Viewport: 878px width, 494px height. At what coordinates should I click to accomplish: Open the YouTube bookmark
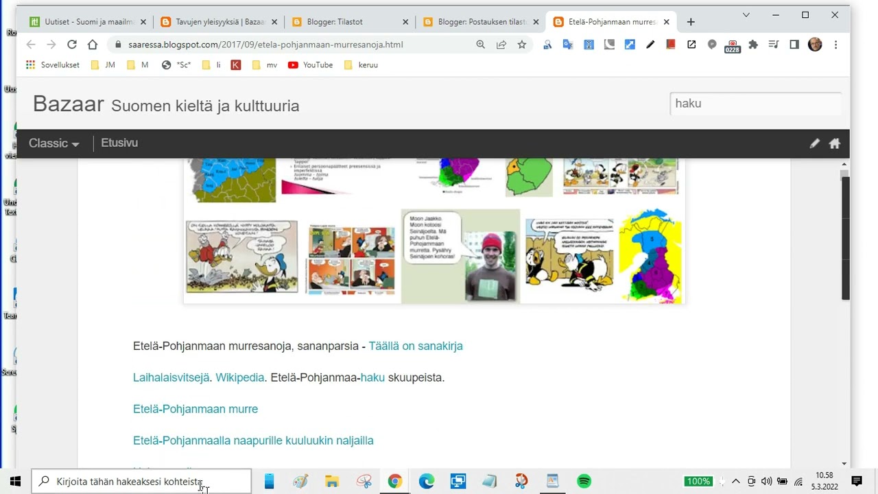(311, 65)
